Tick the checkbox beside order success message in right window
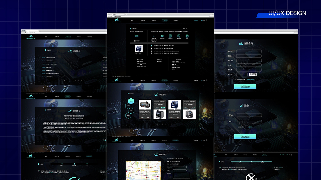 [x=220, y=168]
